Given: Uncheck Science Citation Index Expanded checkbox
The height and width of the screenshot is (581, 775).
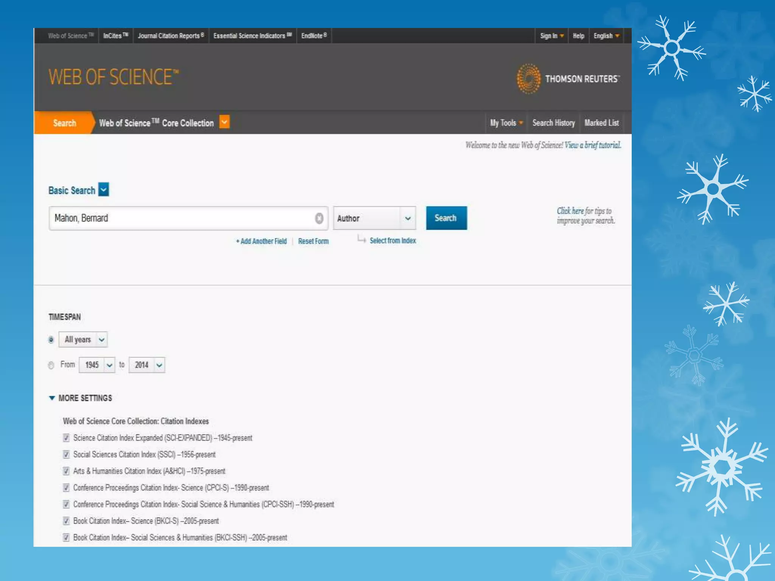Looking at the screenshot, I should click(66, 438).
